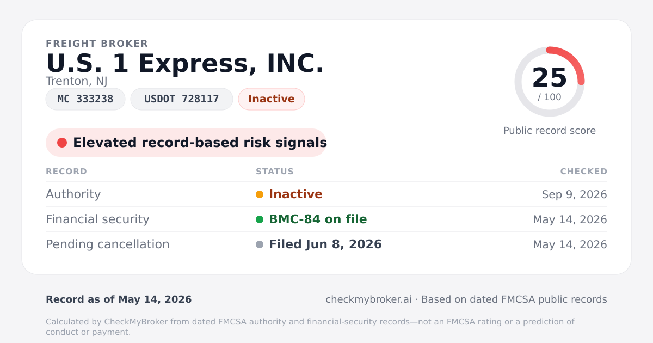Click the checkmybroker.ai site link
The height and width of the screenshot is (343, 653).
[x=368, y=299]
